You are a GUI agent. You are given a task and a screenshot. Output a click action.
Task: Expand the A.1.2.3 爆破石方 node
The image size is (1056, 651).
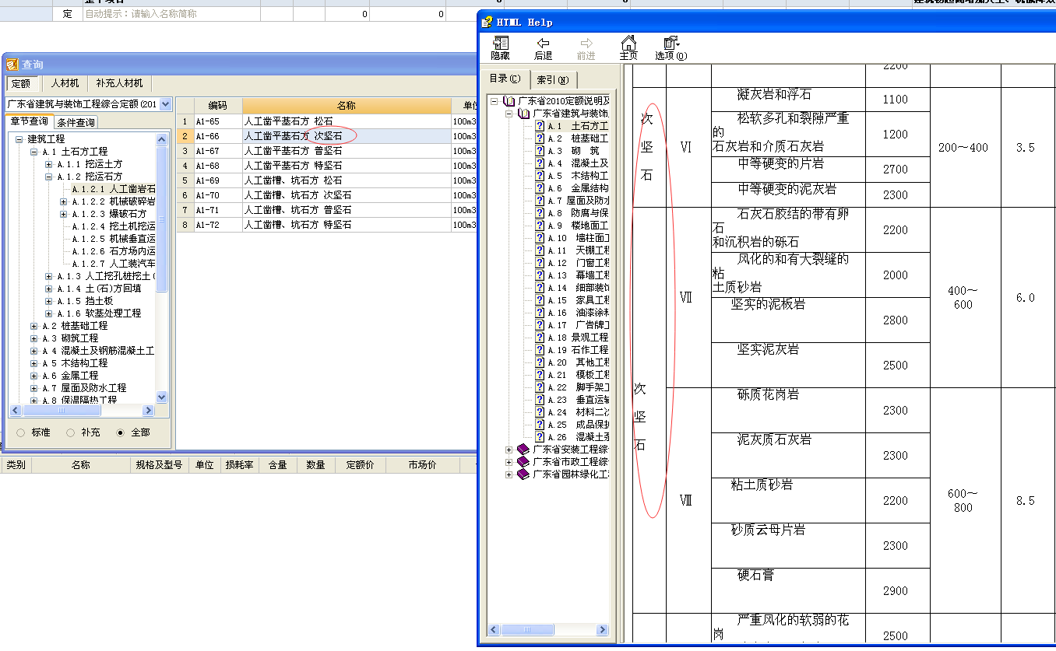tap(64, 214)
